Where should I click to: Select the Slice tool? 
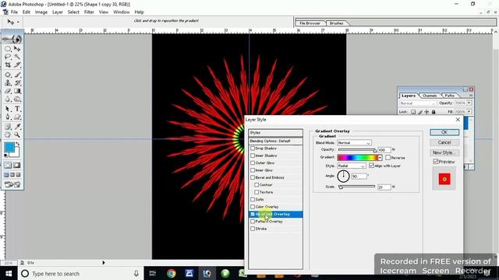click(17, 65)
